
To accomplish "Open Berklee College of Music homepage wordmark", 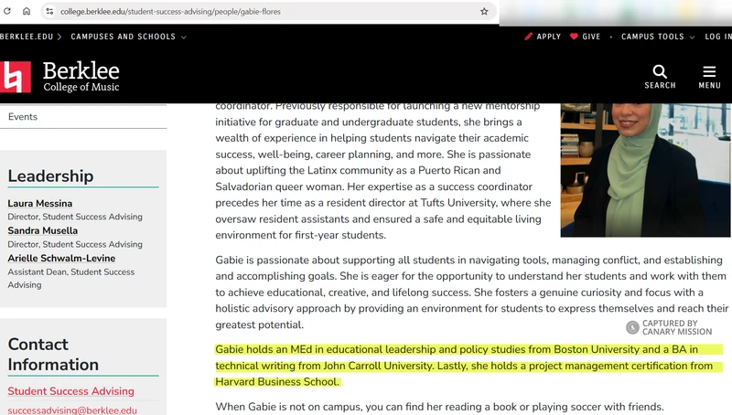I will pyautogui.click(x=81, y=77).
